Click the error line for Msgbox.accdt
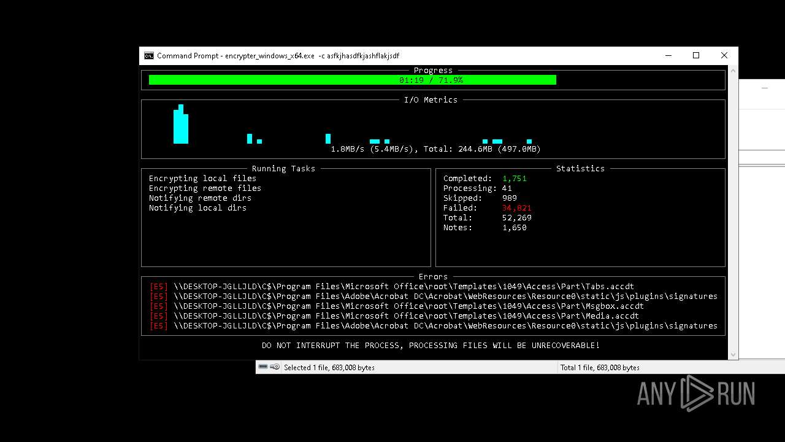785x442 pixels. 397,306
